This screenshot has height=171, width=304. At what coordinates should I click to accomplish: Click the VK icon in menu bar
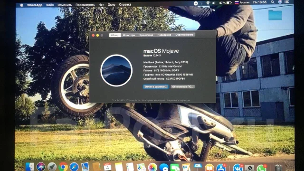pos(196,3)
